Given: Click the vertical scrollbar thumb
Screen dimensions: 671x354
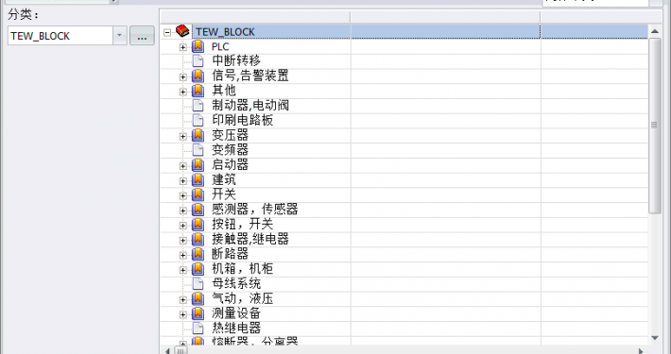Looking at the screenshot, I should [x=655, y=126].
